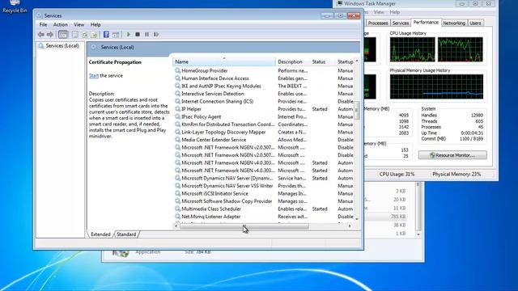Sort services by the Name column header
This screenshot has width=518, height=291.
pos(223,61)
